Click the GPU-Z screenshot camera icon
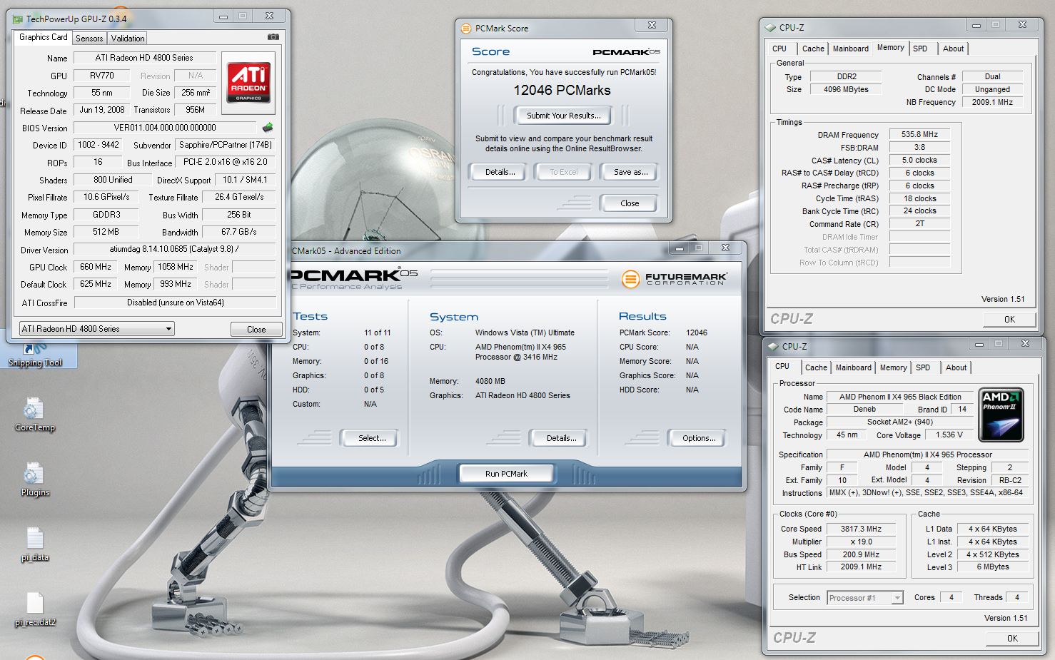1055x660 pixels. [273, 37]
